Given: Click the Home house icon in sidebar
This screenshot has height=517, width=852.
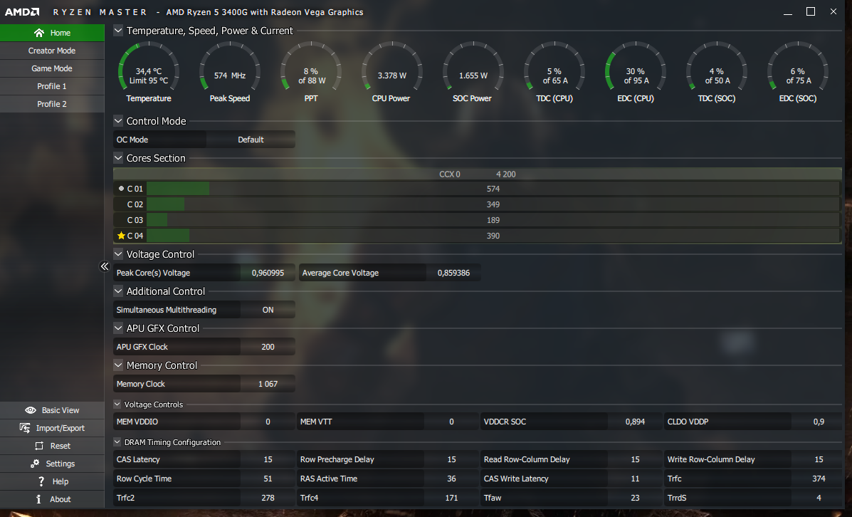Looking at the screenshot, I should 39,33.
